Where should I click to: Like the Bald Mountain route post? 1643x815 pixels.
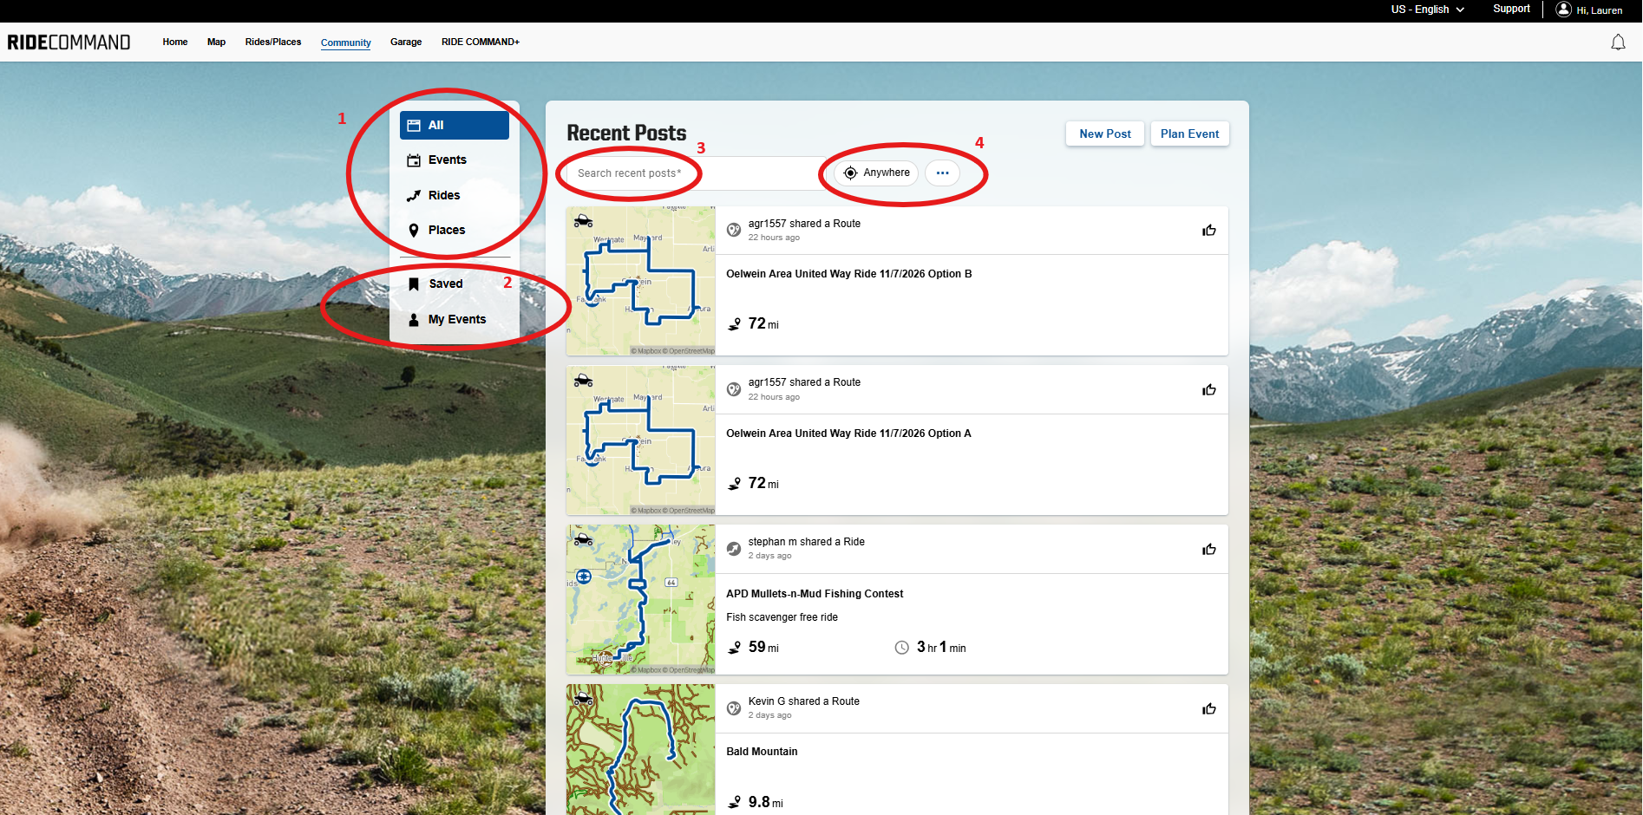click(1209, 709)
